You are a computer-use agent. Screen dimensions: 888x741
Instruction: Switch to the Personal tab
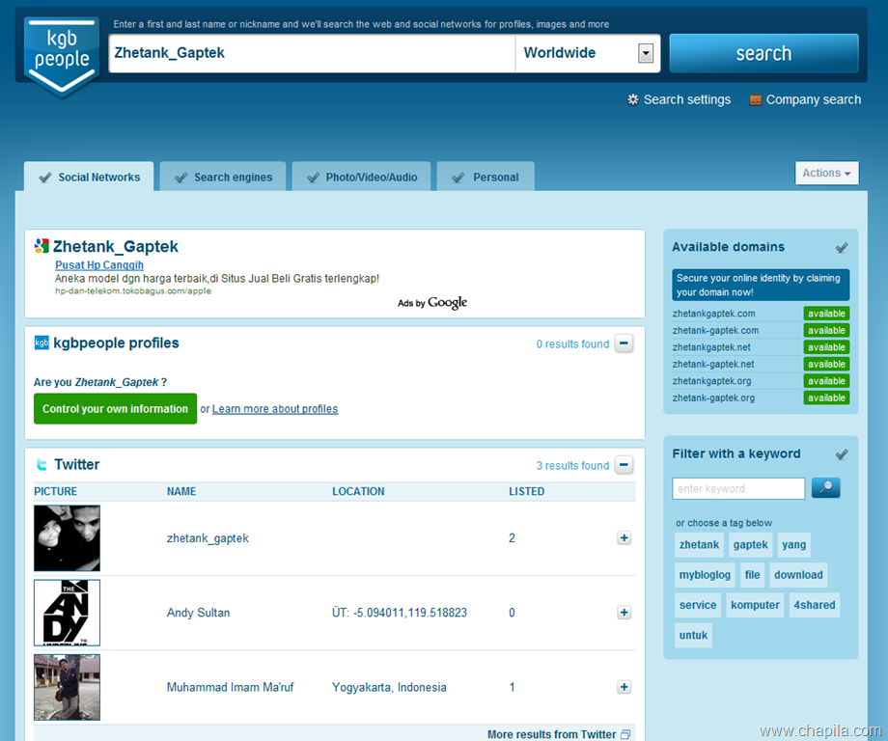(x=486, y=177)
